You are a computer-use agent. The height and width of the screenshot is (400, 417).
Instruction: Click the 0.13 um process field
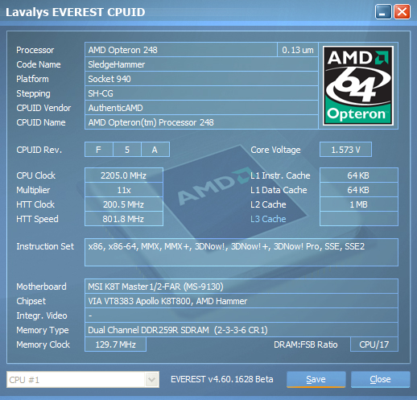click(x=298, y=50)
